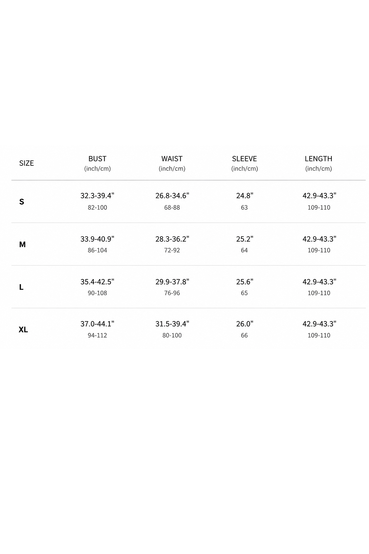This screenshot has height=554, width=369.
Task: Select the XL size row label
Action: [23, 330]
